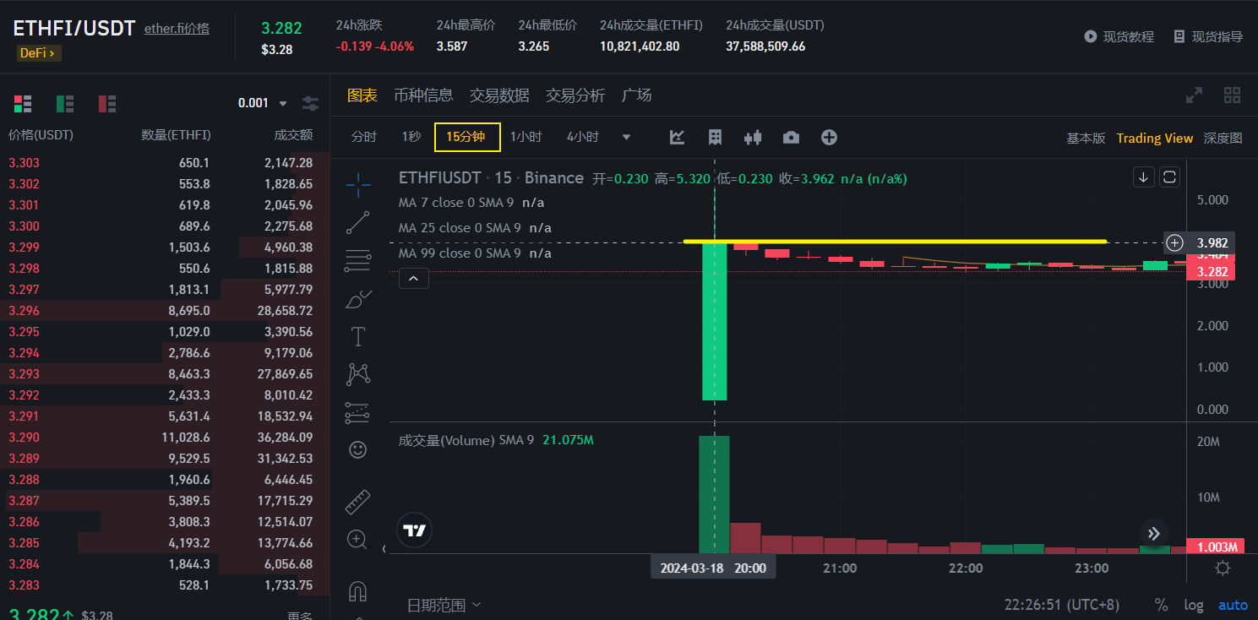This screenshot has width=1258, height=620.
Task: Select the ruler measure tool
Action: point(358,502)
